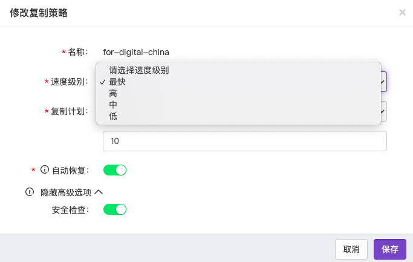Click the 保存 button

[x=390, y=249]
